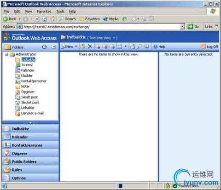This screenshot has width=221, height=190.
Task: Click the Opgaver shortcut button
Action: (30, 153)
